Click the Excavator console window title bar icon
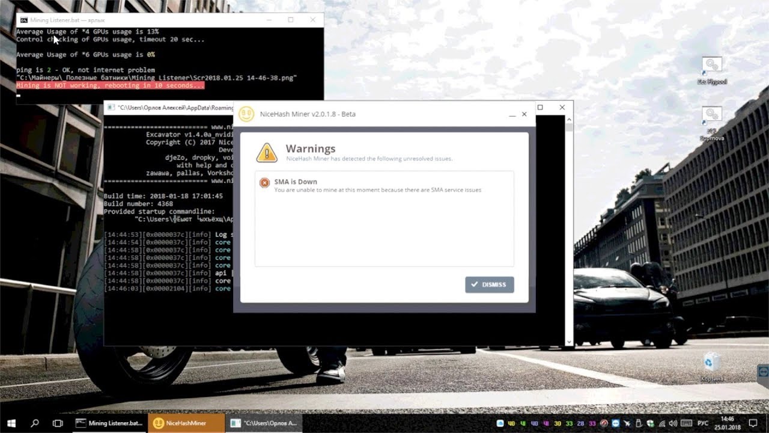 [111, 108]
